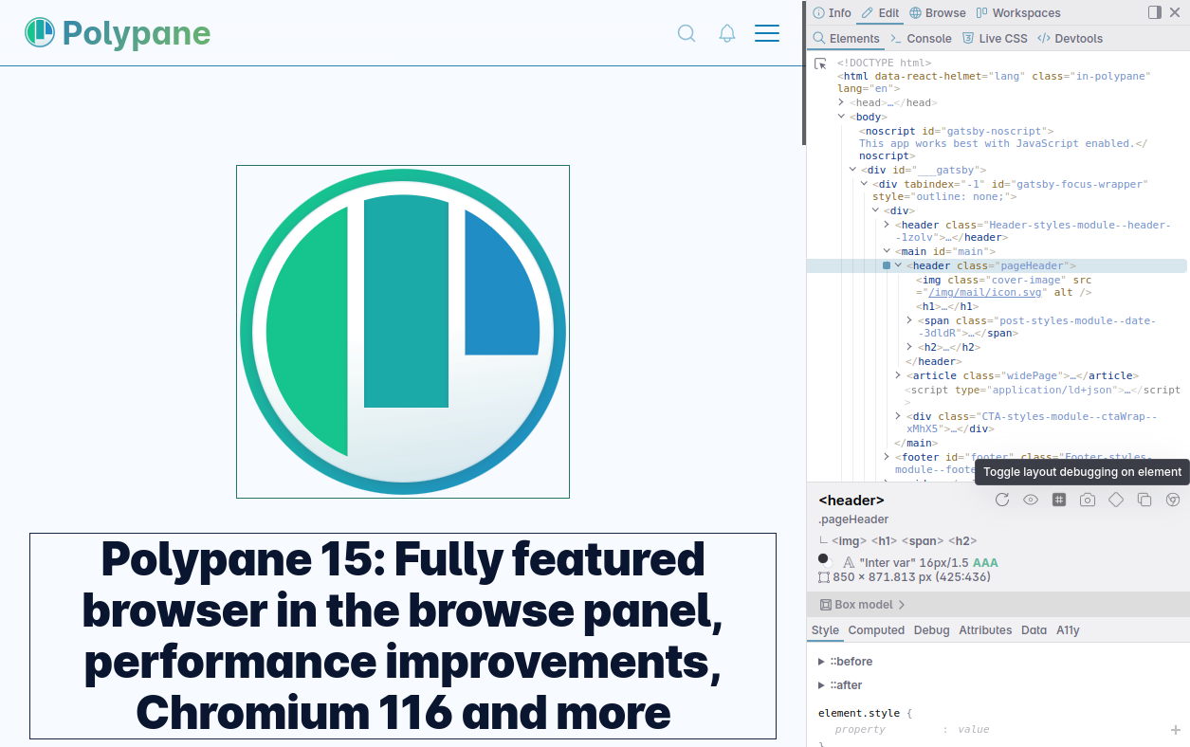Screen dimensions: 1190x747
Task: Click the copy element icon
Action: point(1144,500)
